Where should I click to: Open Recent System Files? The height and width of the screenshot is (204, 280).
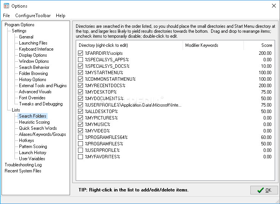click(23, 171)
